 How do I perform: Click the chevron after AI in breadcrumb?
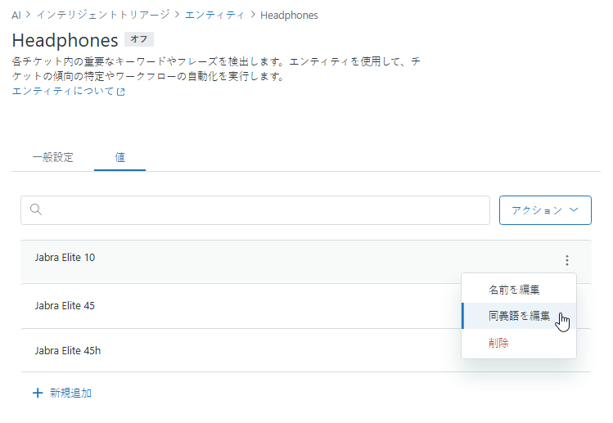tap(28, 15)
